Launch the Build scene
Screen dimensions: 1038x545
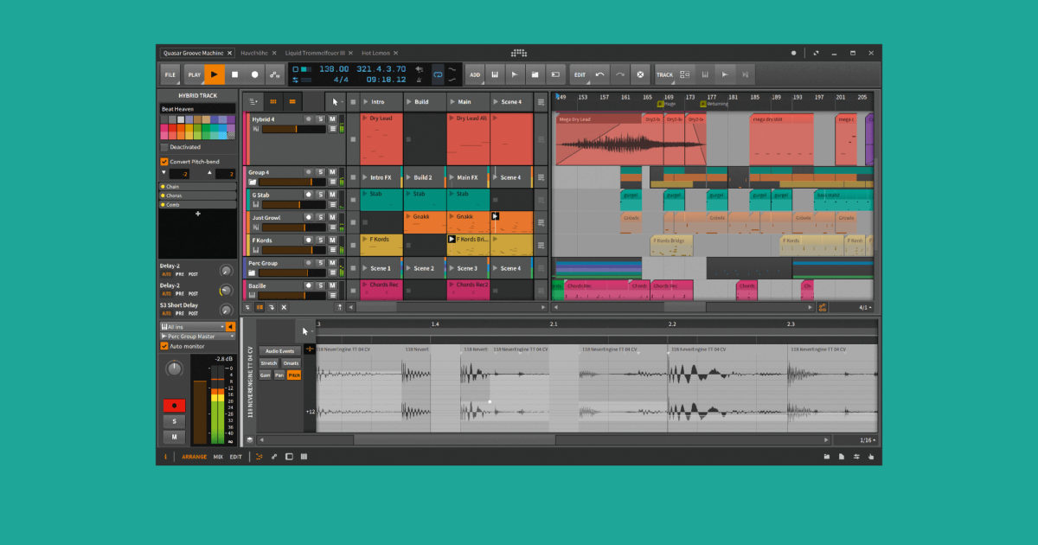(x=408, y=101)
